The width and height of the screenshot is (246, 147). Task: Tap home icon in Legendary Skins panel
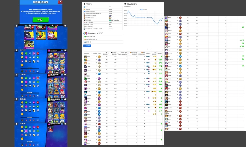65,99
